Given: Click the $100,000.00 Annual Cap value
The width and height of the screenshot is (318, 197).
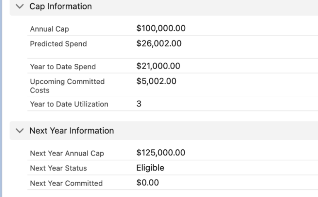Looking at the screenshot, I should tap(161, 29).
